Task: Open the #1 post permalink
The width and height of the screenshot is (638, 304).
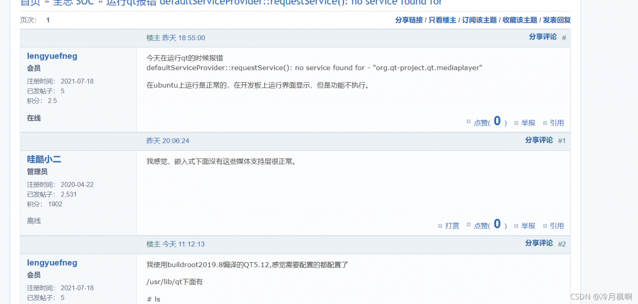Action: 562,141
